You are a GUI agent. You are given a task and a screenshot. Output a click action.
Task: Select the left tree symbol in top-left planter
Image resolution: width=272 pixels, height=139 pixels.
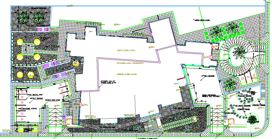[x=23, y=18]
